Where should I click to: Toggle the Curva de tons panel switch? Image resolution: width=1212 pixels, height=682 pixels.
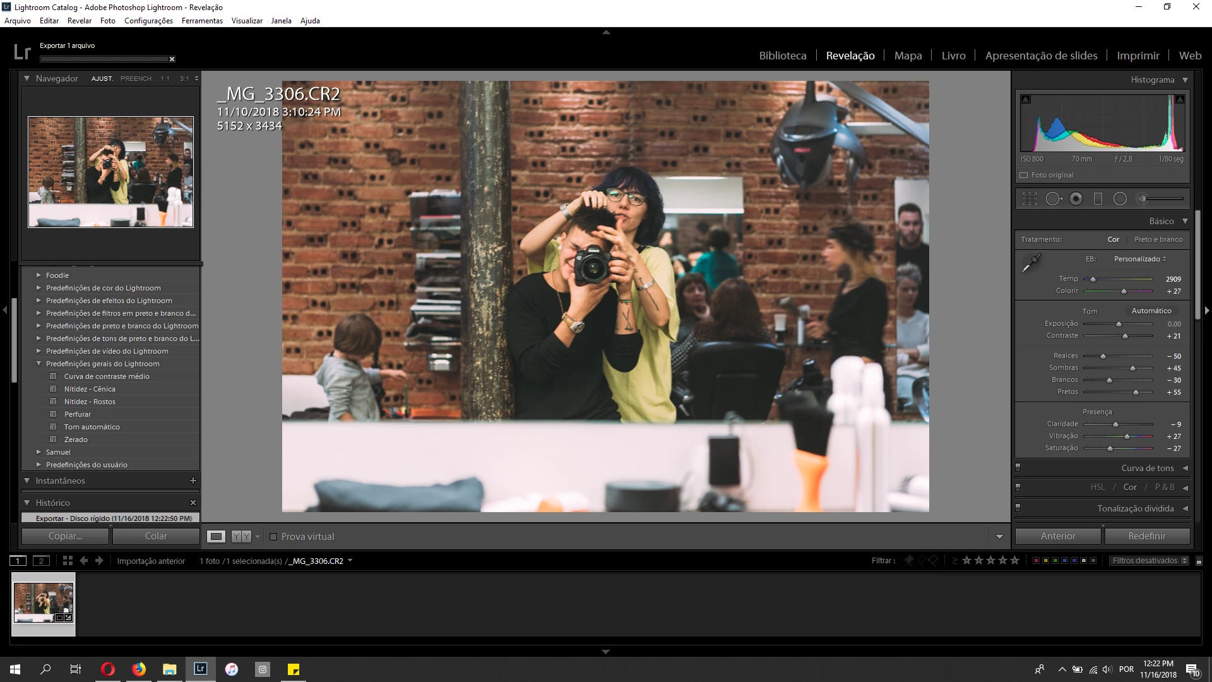point(1018,468)
